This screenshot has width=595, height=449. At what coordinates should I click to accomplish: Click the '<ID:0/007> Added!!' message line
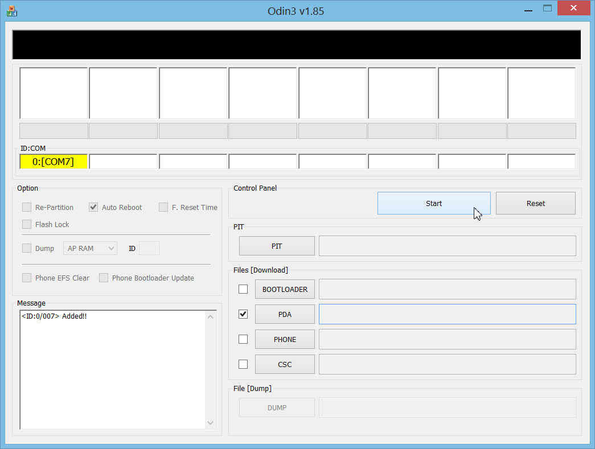click(x=54, y=316)
